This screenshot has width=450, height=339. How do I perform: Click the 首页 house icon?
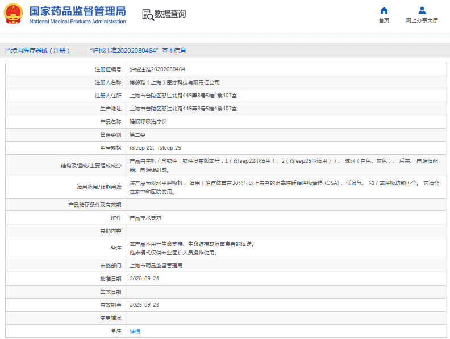pyautogui.click(x=384, y=10)
